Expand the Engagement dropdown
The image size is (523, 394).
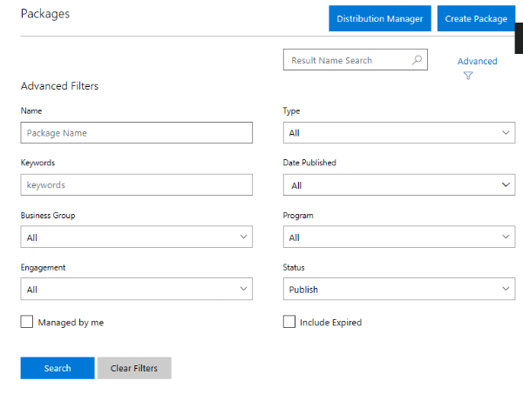(x=136, y=289)
